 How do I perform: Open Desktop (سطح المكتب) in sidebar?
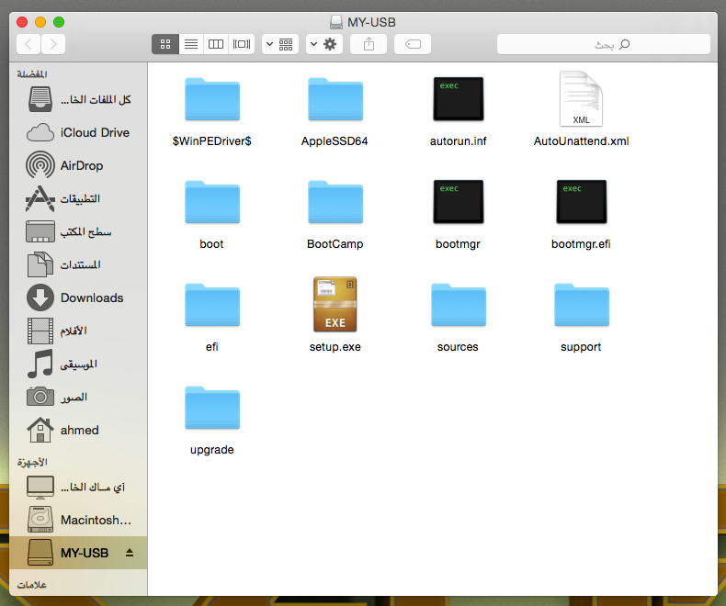click(x=78, y=231)
